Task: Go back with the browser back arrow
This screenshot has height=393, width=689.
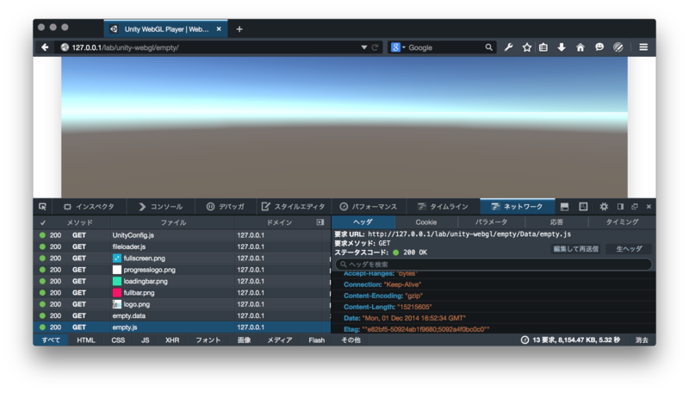Action: pos(45,47)
